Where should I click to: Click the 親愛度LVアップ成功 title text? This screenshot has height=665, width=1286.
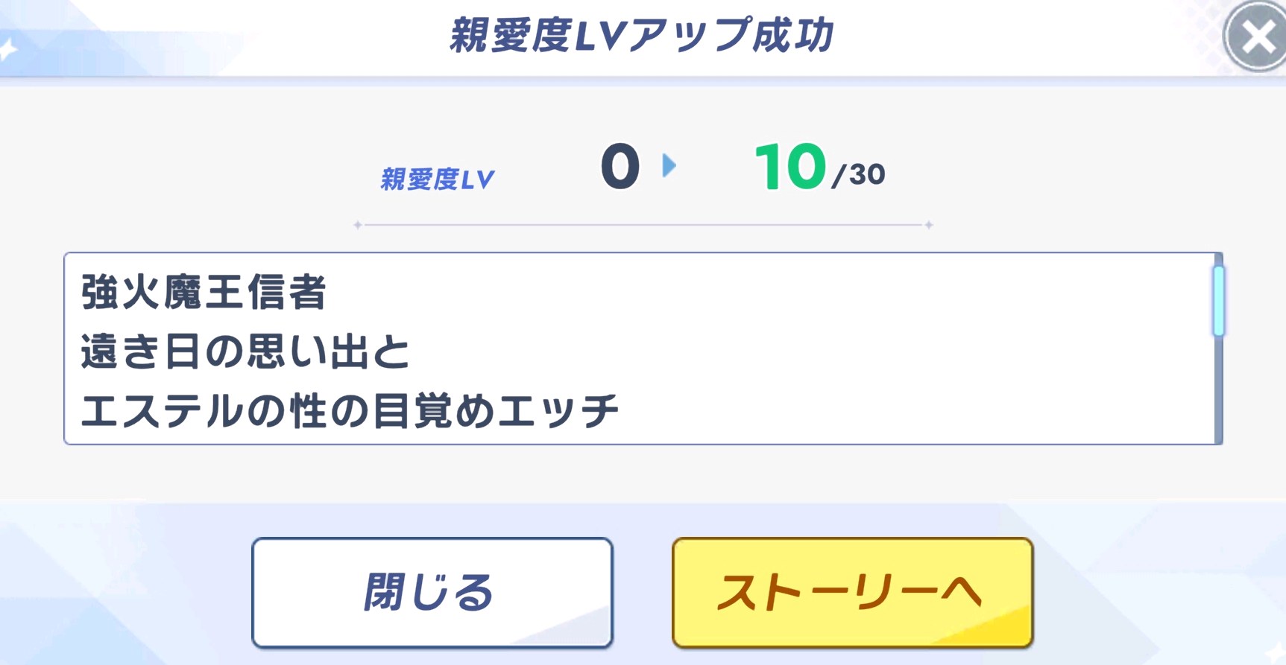641,36
